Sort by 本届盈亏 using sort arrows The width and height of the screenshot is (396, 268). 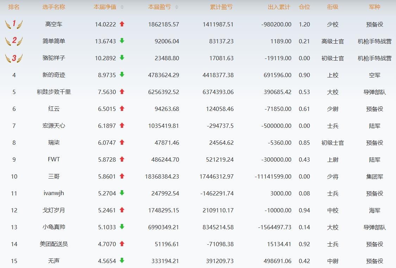pyautogui.click(x=177, y=7)
